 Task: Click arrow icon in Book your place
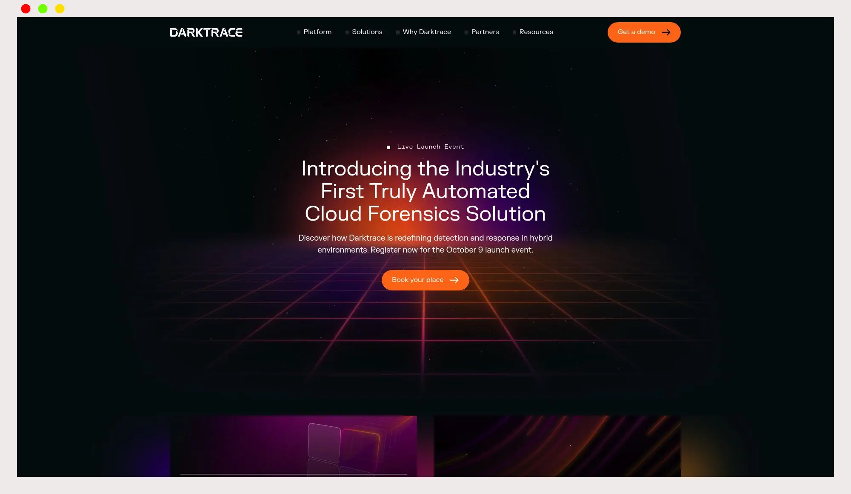454,280
